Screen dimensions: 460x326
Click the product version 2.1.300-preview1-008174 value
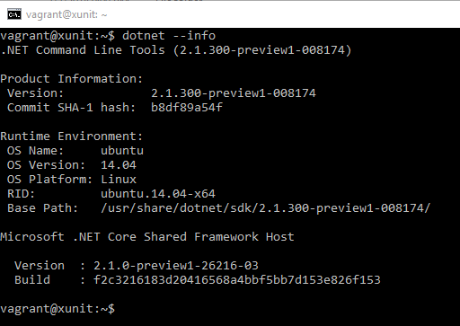coord(234,93)
